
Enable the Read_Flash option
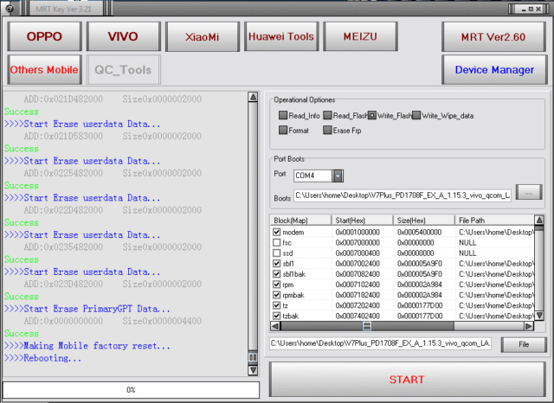(327, 115)
